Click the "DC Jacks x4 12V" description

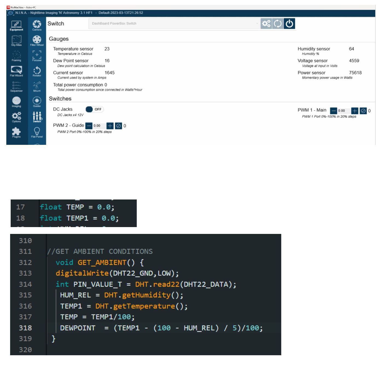[x=70, y=115]
